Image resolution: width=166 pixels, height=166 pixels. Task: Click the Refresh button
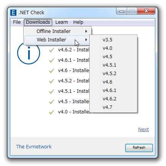pos(139,148)
